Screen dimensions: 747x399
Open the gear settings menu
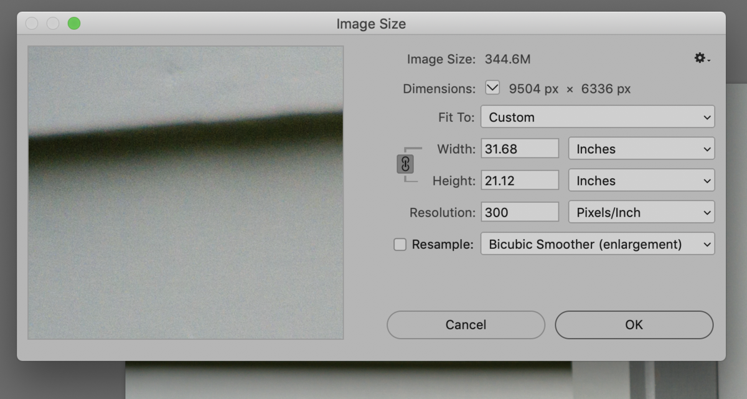[x=702, y=59]
